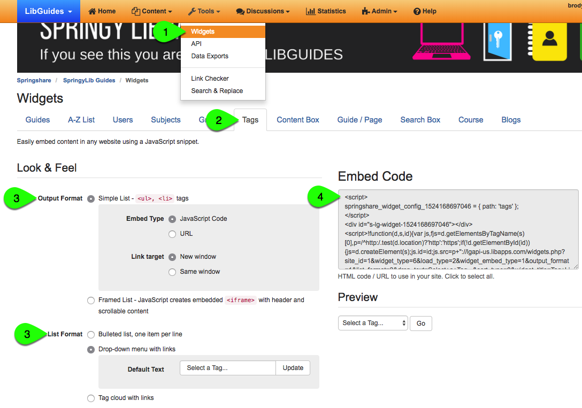This screenshot has width=582, height=408.
Task: Click the Home house icon
Action: tap(92, 11)
